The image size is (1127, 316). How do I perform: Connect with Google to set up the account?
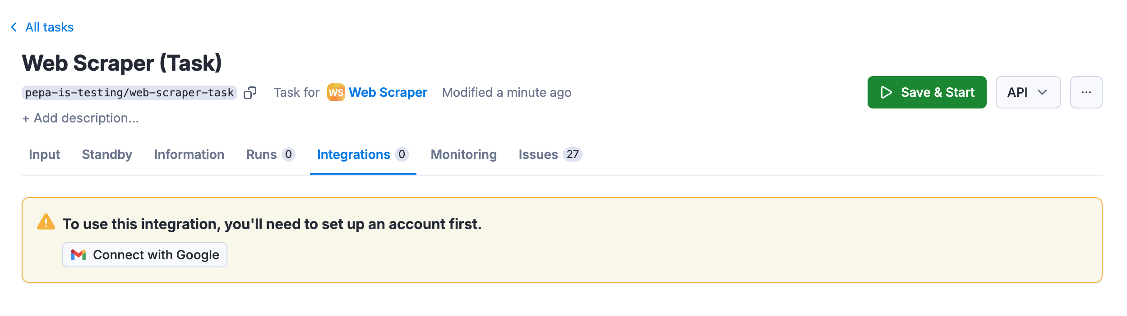pos(144,255)
